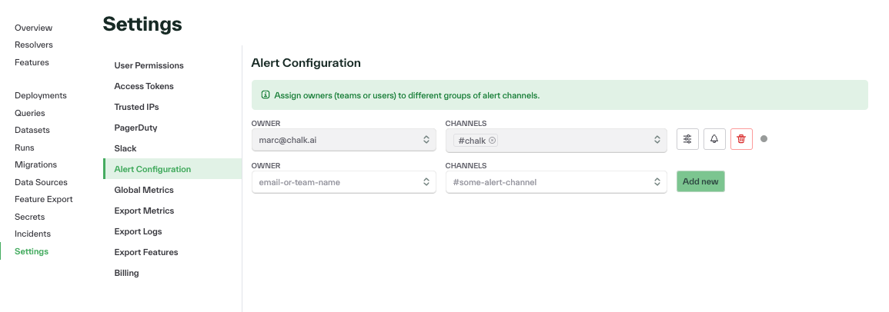
Task: Open Data Sources in sidebar
Action: 41,182
